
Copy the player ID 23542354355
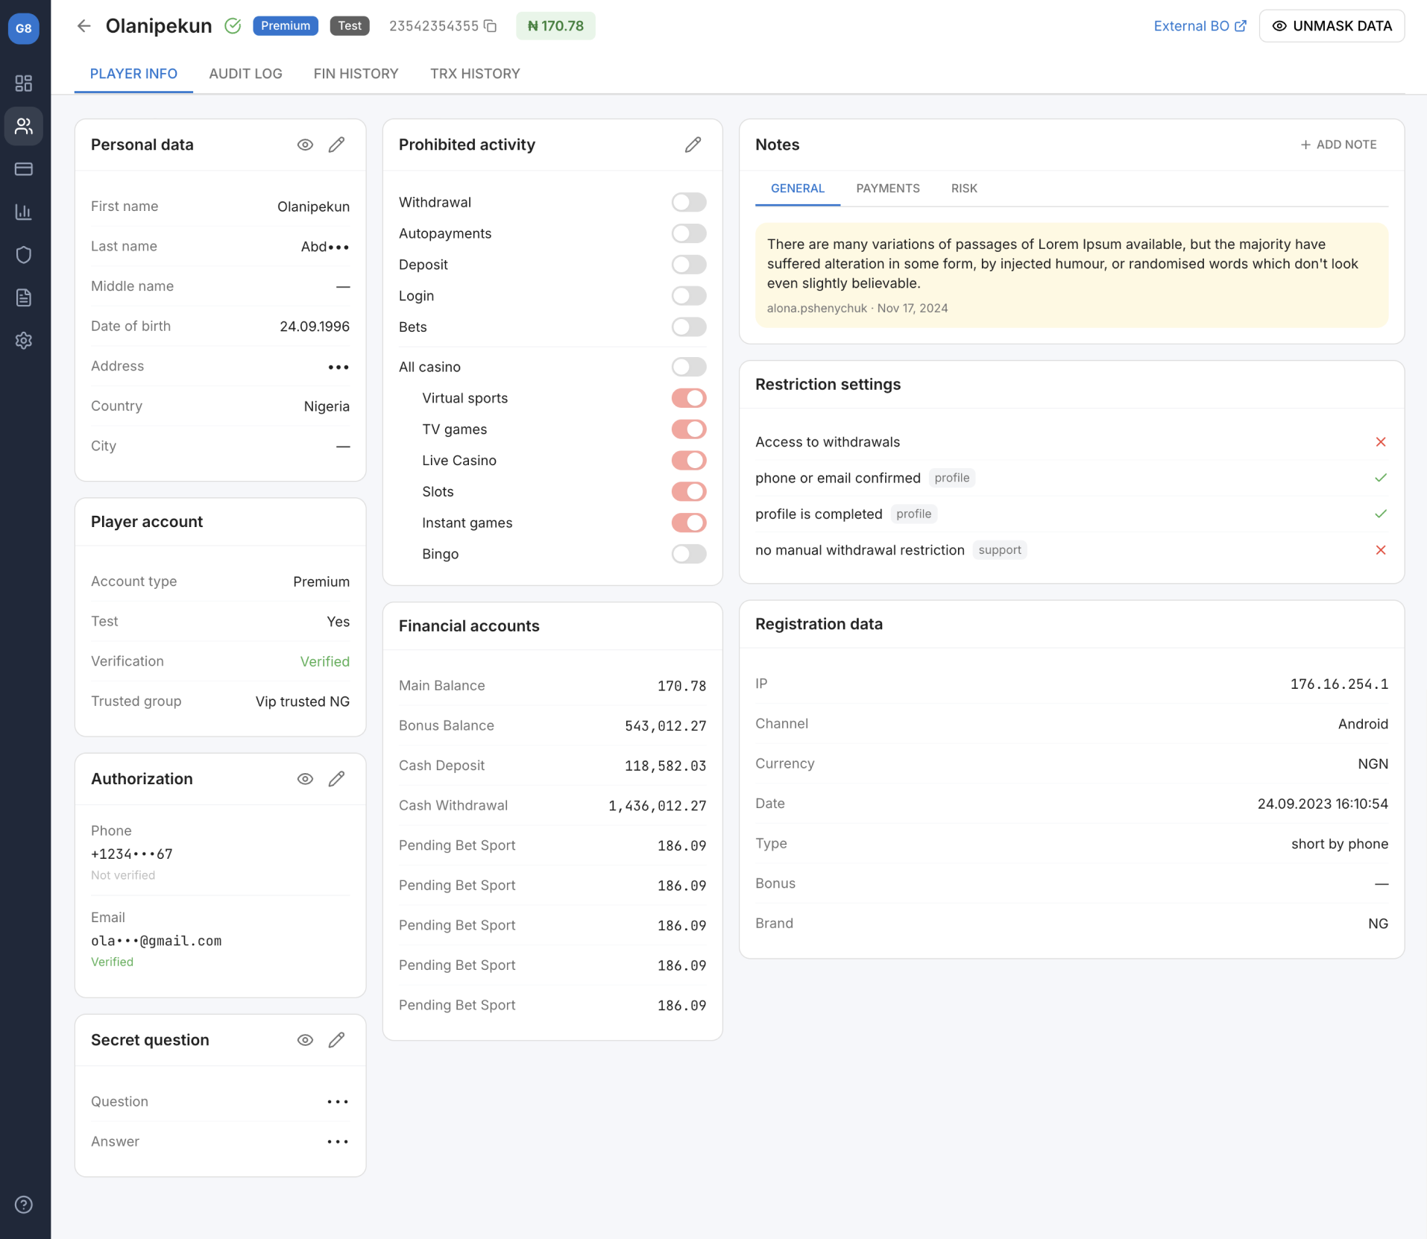(x=491, y=25)
